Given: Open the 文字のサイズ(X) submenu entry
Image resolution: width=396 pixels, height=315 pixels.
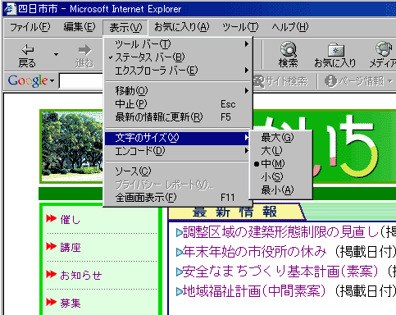Looking at the screenshot, I should (x=178, y=138).
